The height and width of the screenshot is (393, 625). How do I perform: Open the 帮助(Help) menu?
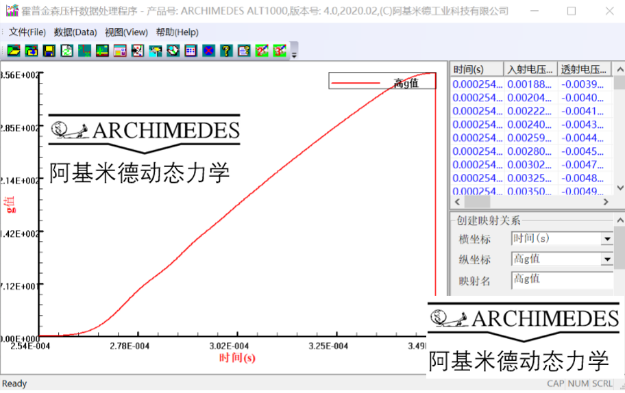tap(177, 32)
